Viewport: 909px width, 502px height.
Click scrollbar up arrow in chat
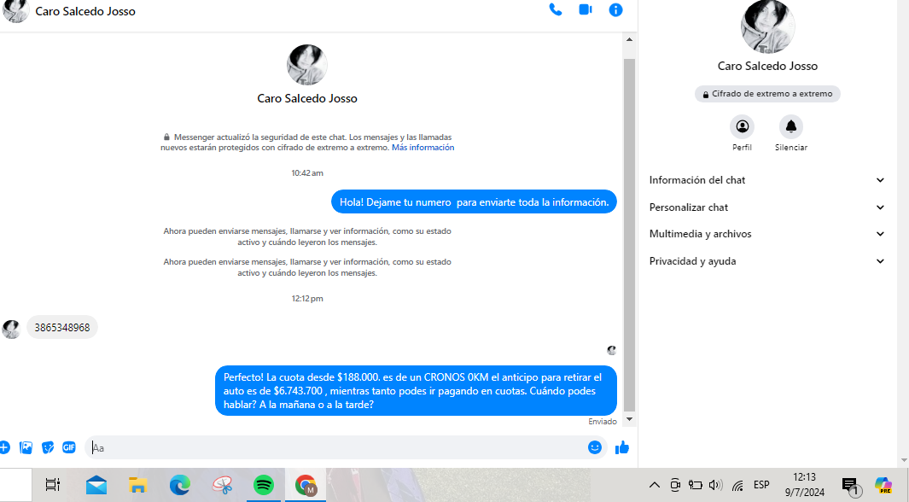click(x=630, y=39)
